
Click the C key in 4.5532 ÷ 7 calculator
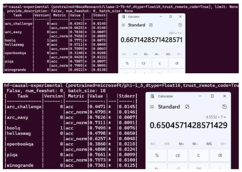198,155
